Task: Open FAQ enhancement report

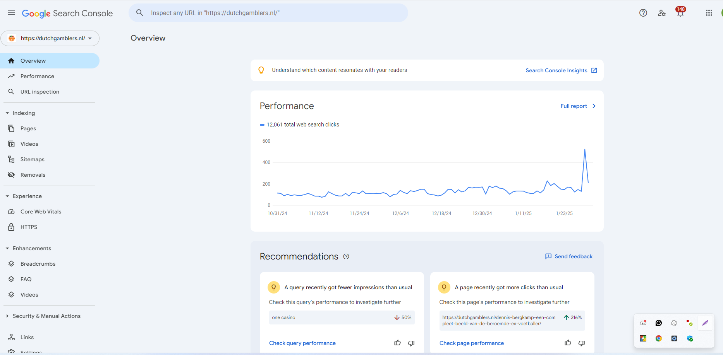Action: 50,279
